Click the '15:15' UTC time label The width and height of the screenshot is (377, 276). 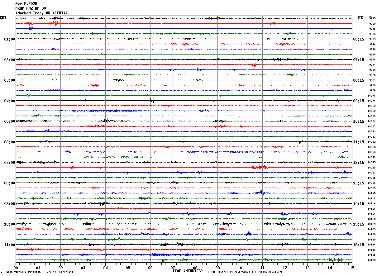pyautogui.click(x=359, y=224)
